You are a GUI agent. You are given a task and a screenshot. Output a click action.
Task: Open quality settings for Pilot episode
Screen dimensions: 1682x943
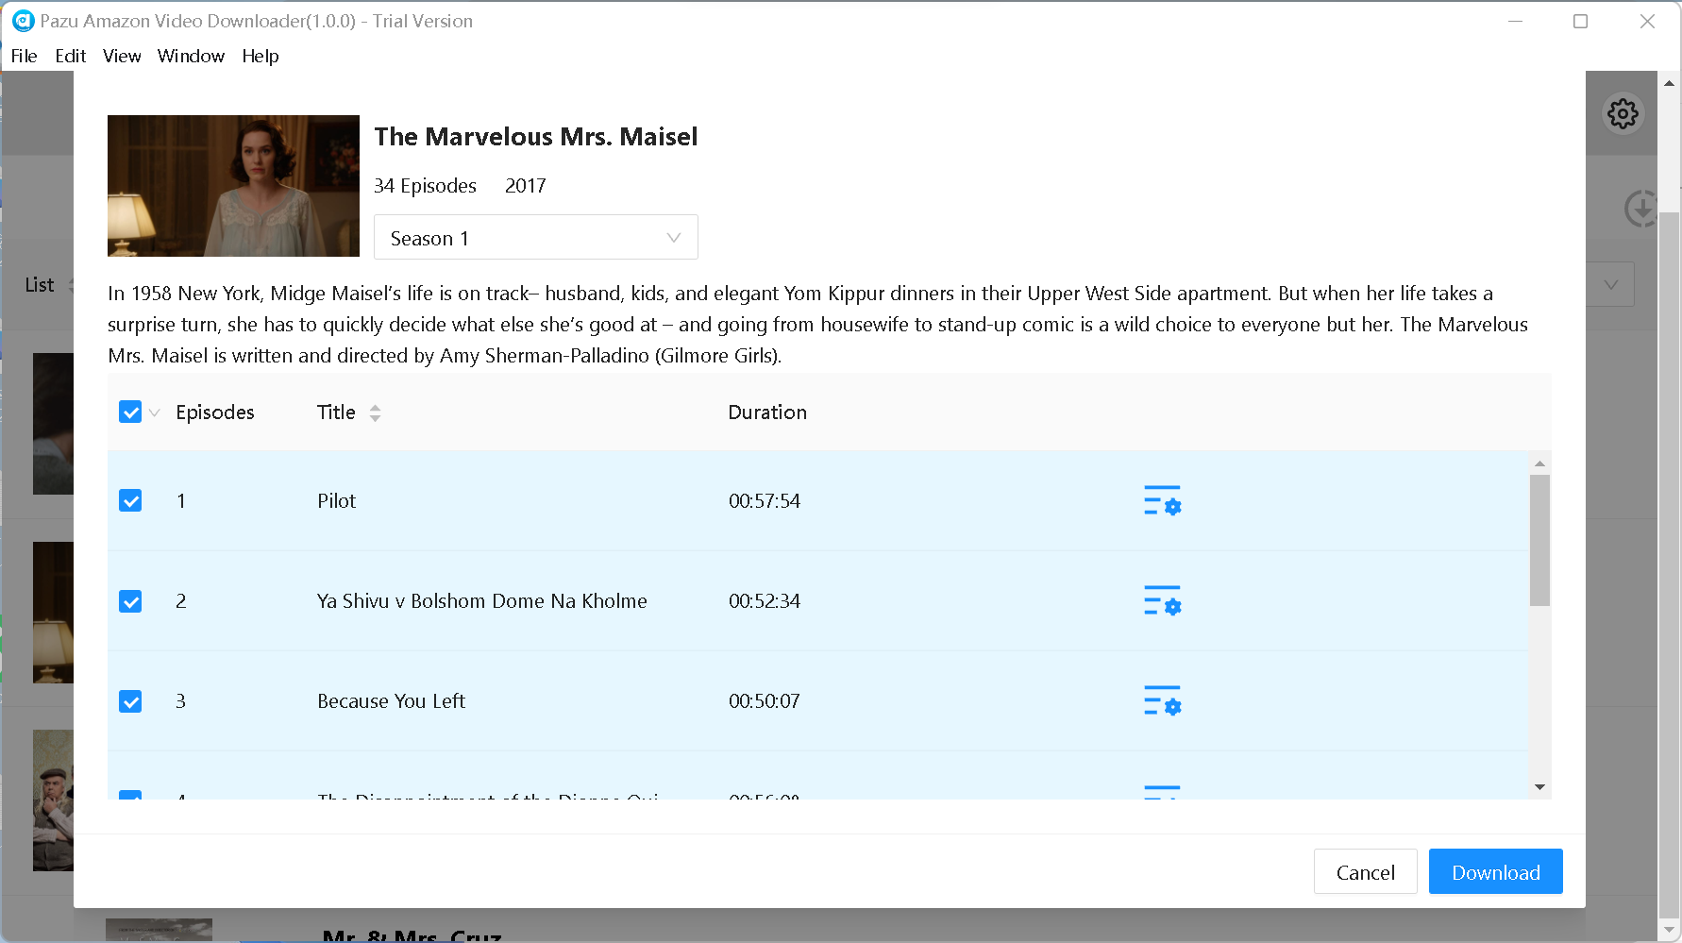(1161, 502)
